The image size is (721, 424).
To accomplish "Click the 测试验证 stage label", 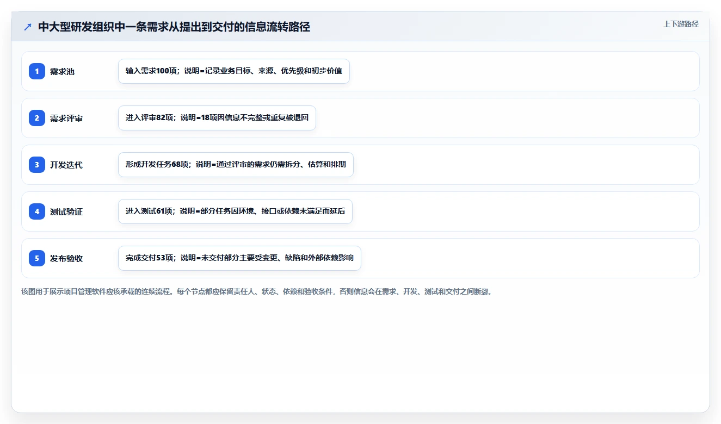I will coord(66,211).
